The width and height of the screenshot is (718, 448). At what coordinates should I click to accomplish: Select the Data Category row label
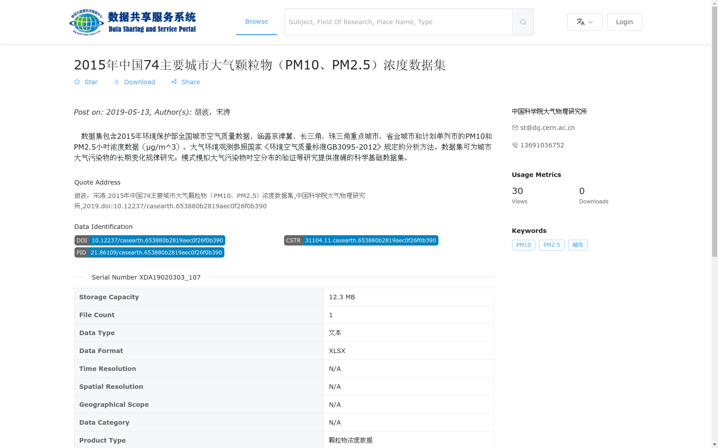coord(104,422)
